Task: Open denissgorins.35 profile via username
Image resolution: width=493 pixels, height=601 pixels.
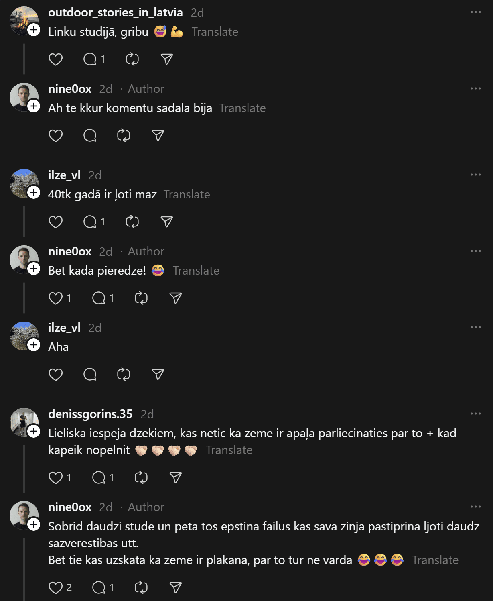Action: click(90, 414)
